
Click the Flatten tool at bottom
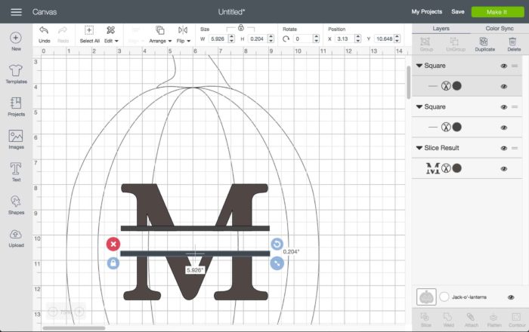[494, 319]
